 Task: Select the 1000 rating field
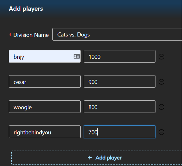(119, 56)
